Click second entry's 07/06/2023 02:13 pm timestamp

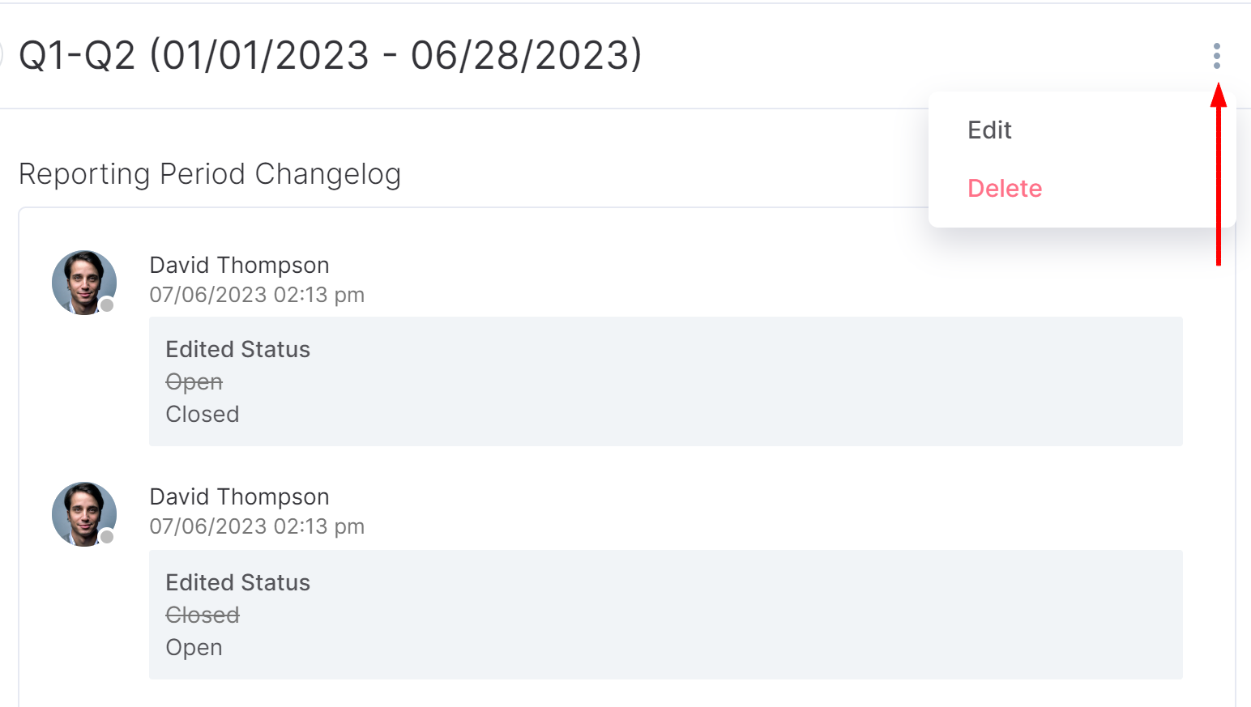coord(257,526)
